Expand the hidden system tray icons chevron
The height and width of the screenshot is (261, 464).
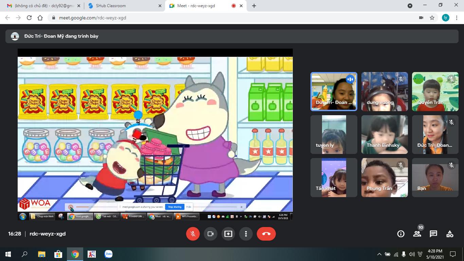[x=379, y=254]
